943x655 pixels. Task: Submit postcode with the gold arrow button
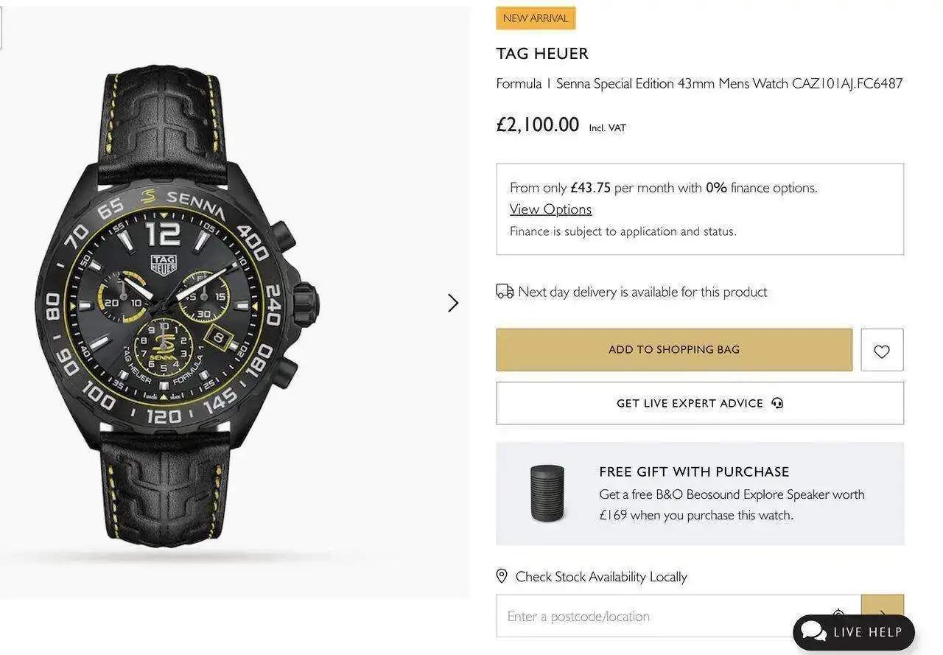(x=883, y=605)
